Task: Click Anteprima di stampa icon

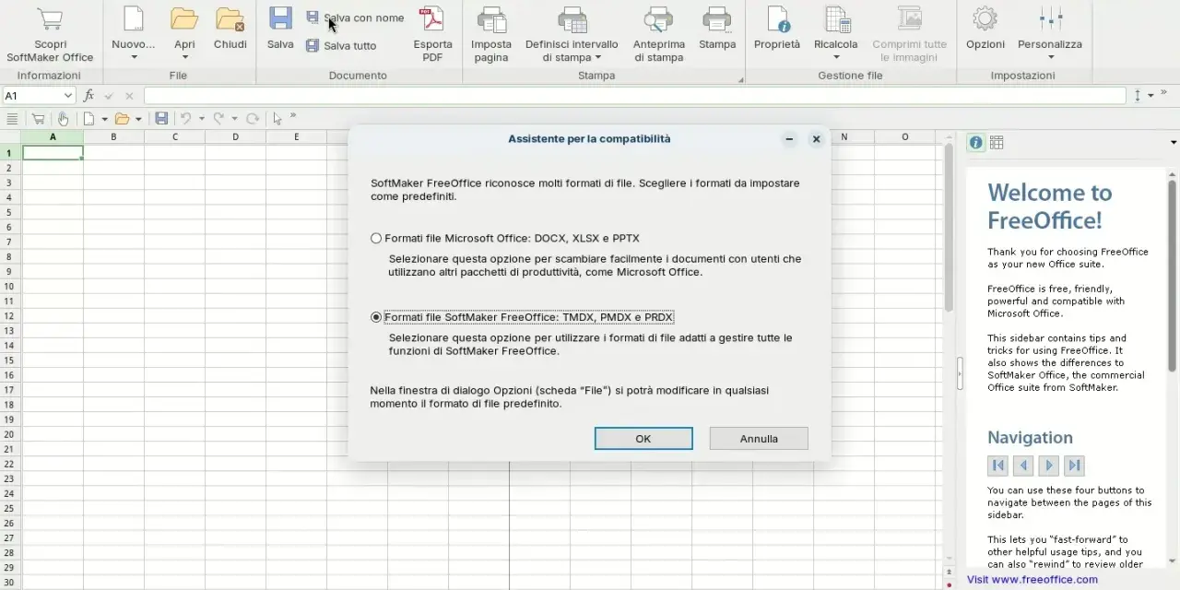Action: point(658,18)
